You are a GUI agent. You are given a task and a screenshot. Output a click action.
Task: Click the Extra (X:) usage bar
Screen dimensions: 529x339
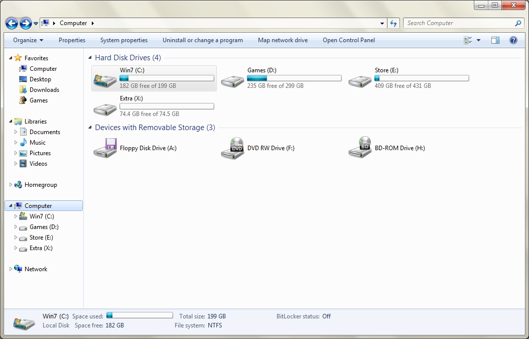pyautogui.click(x=167, y=106)
